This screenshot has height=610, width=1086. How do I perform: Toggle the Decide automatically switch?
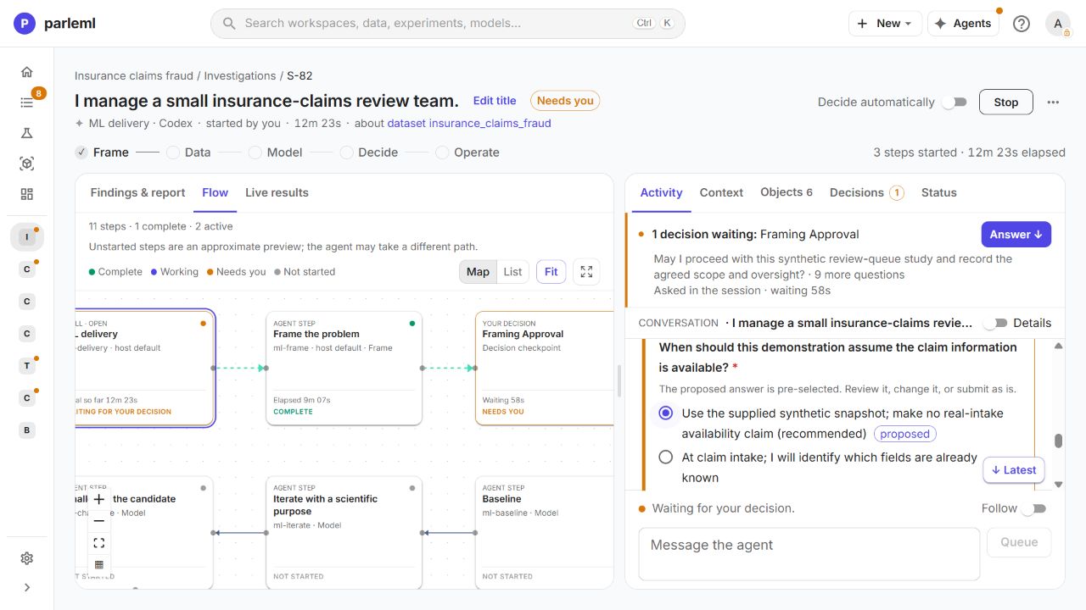point(954,103)
